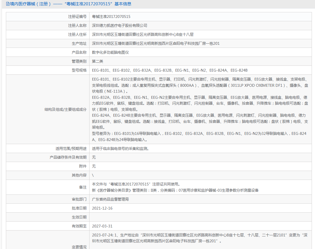Click the label '管理类别'
This screenshot has width=315, height=249.
coord(79,61)
